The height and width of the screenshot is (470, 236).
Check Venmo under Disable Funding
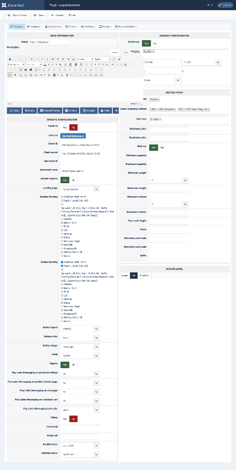pyautogui.click(x=62, y=219)
